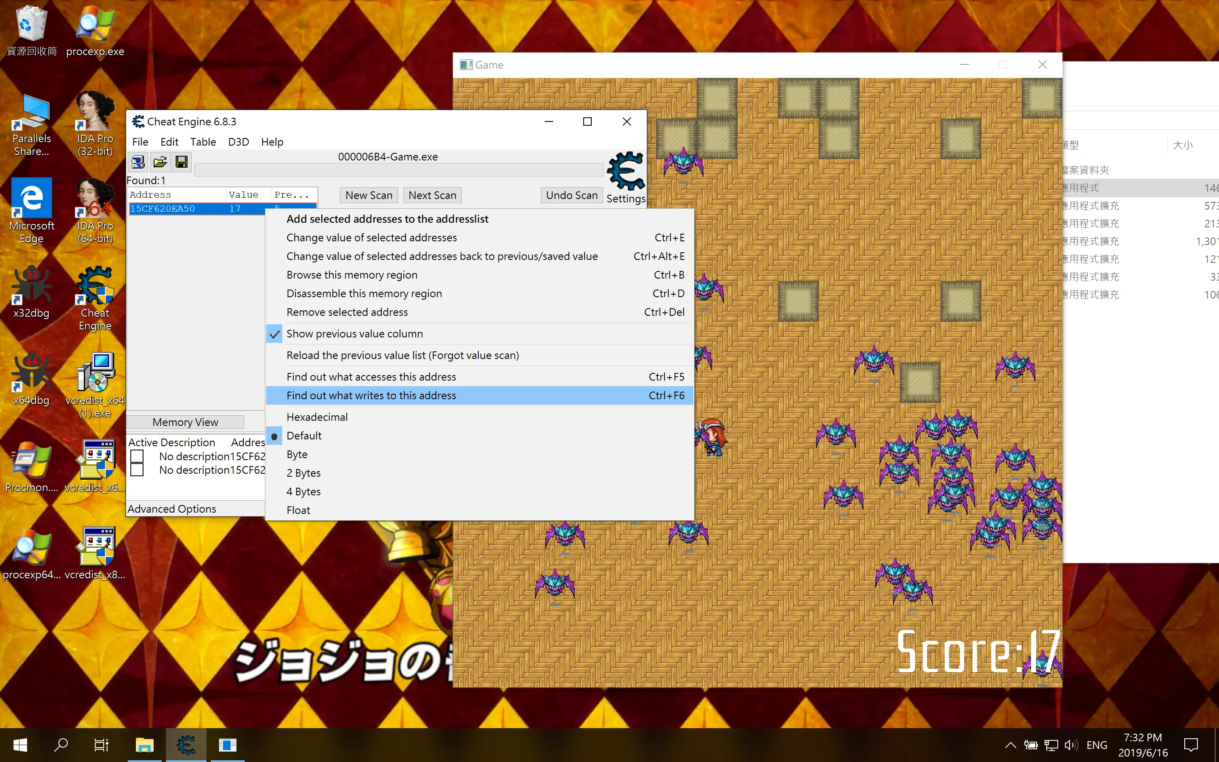Open Memory View

point(185,422)
